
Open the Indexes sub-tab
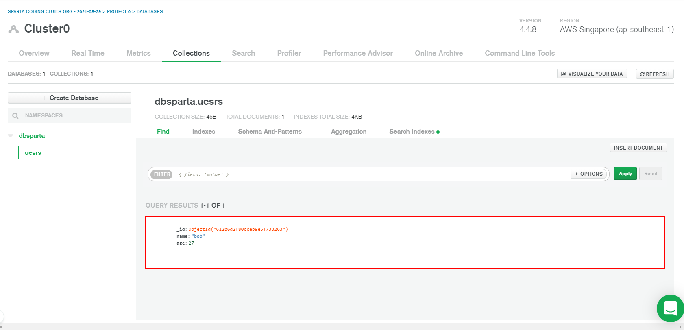[204, 132]
